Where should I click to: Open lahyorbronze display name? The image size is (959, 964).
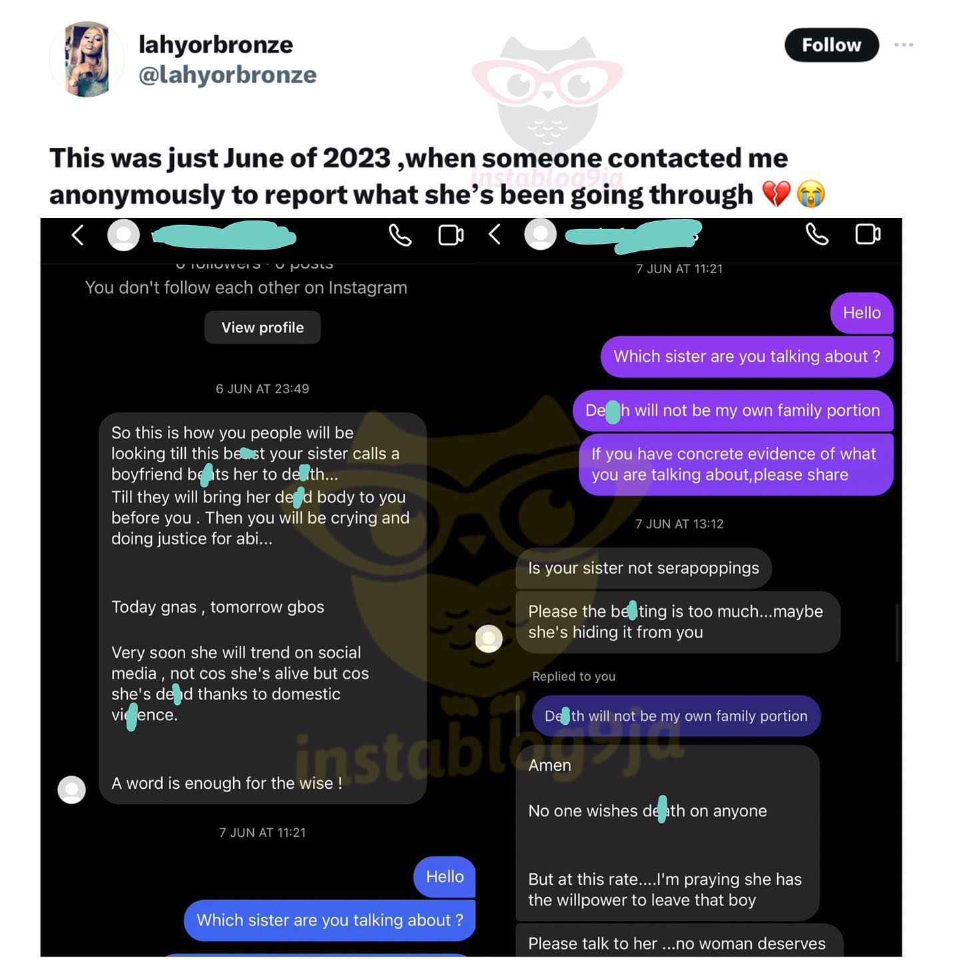tap(215, 45)
